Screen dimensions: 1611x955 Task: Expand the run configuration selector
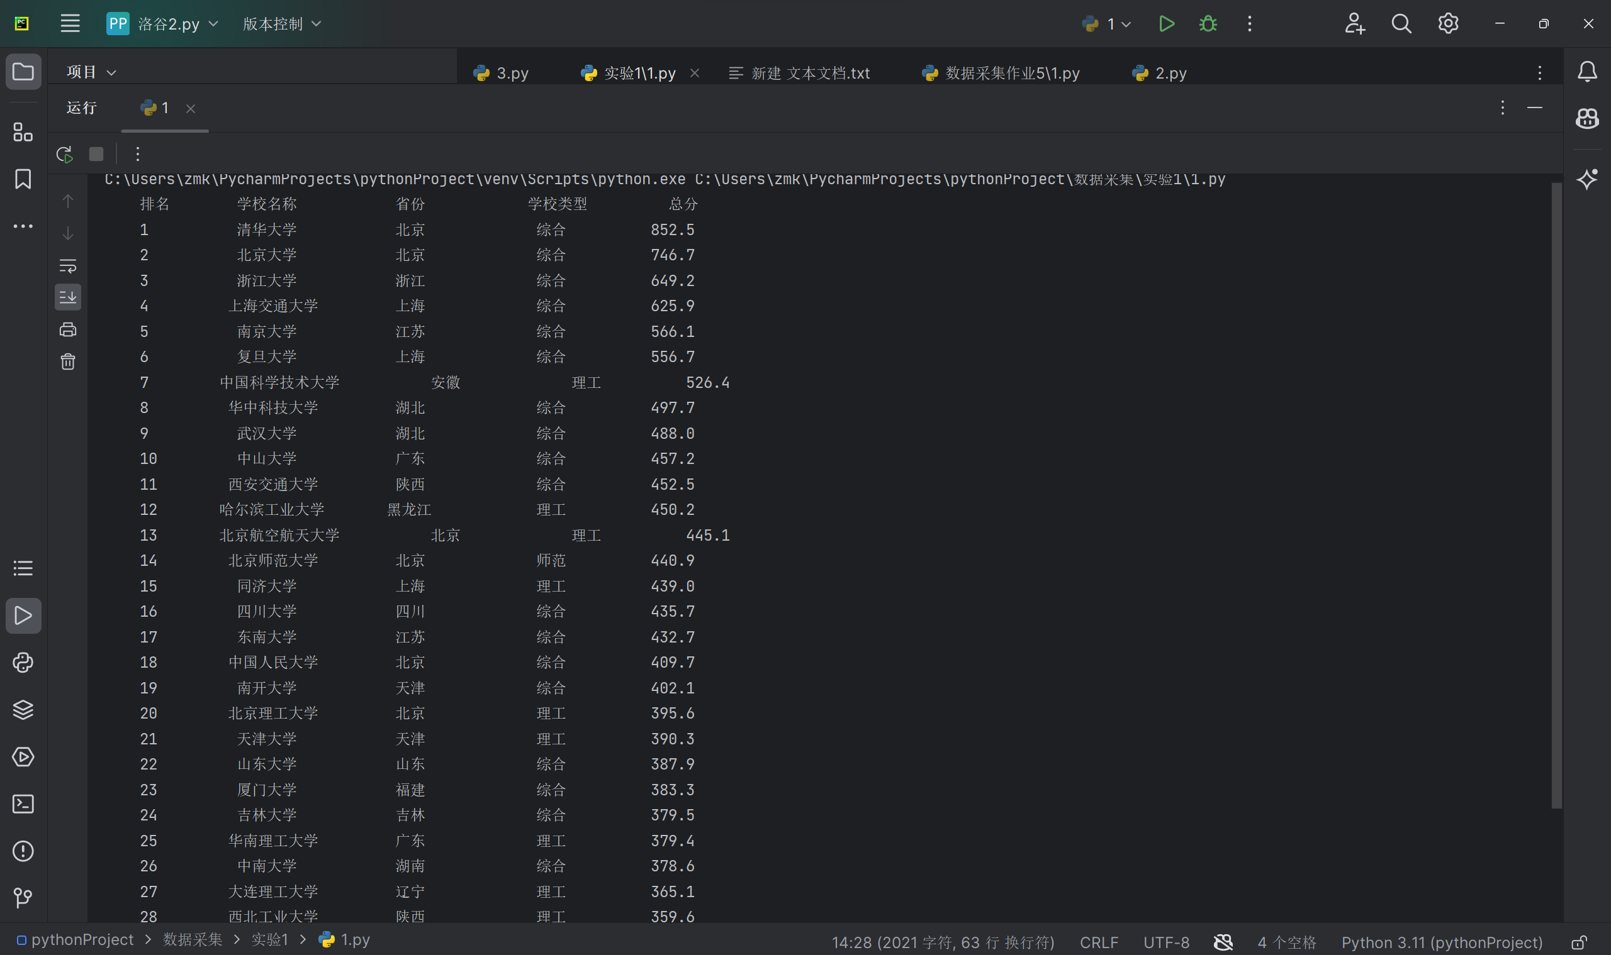click(1107, 24)
